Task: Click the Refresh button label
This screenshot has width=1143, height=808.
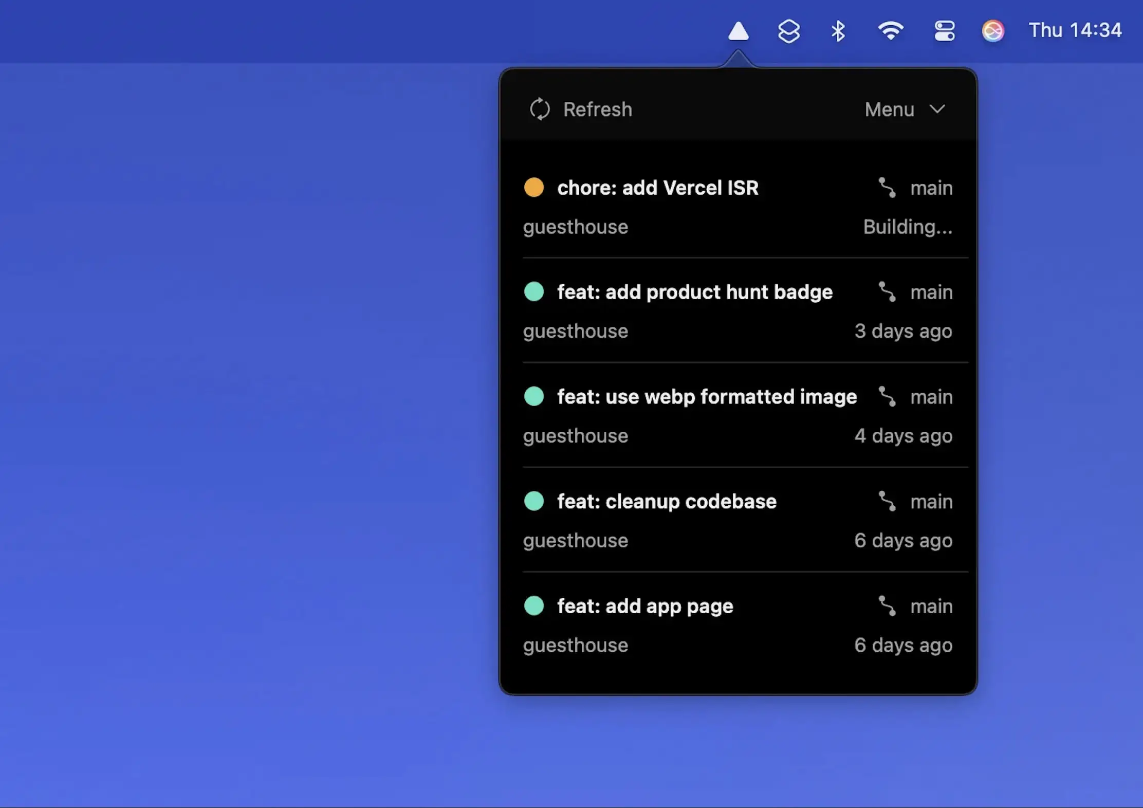Action: coord(598,109)
